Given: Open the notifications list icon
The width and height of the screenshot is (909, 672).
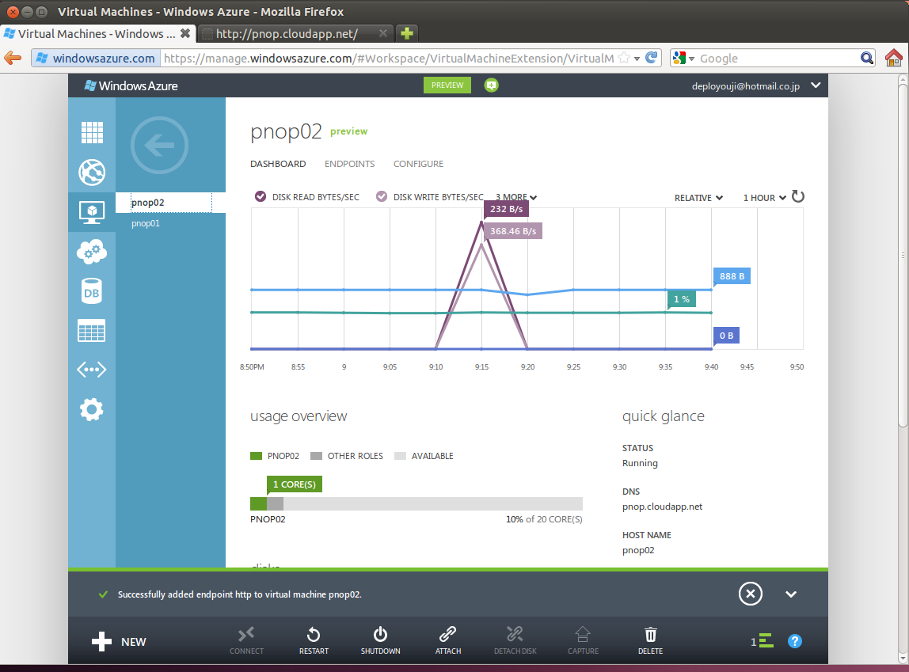Looking at the screenshot, I should point(763,640).
